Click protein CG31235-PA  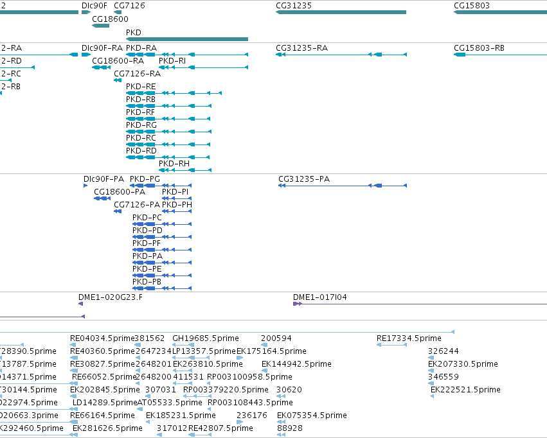point(343,186)
